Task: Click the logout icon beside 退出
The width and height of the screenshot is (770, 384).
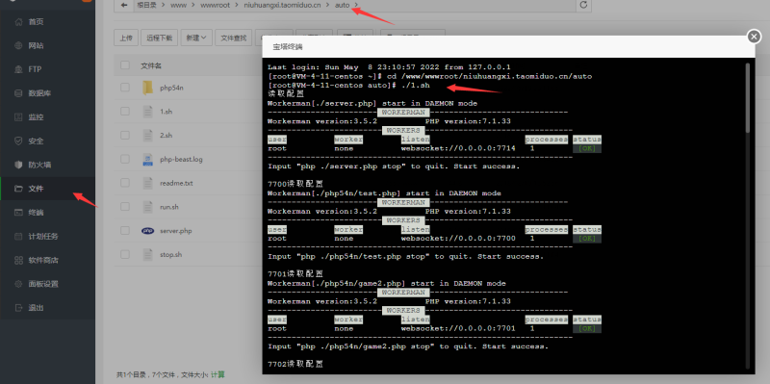Action: pos(18,308)
